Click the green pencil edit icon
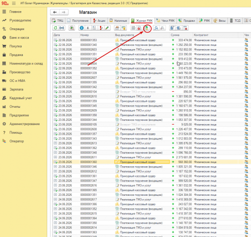This screenshot has width=251, height=237. click(107, 28)
